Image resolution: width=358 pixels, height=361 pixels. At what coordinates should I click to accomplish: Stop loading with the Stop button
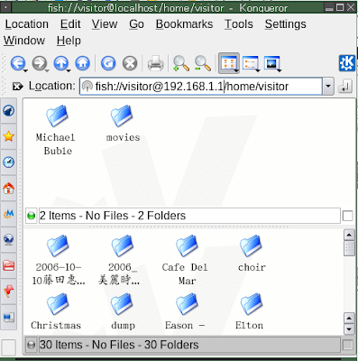(130, 63)
